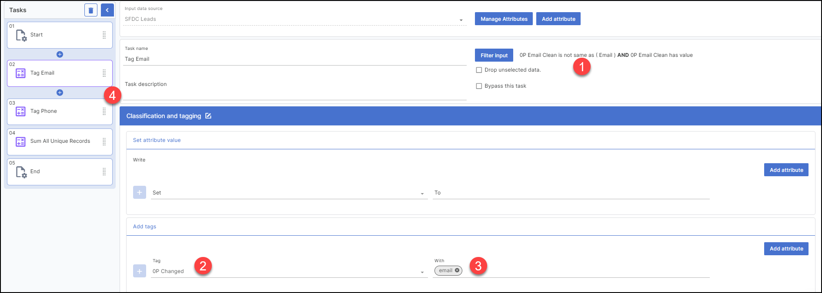Toggle the Bypass this task checkbox

[479, 86]
